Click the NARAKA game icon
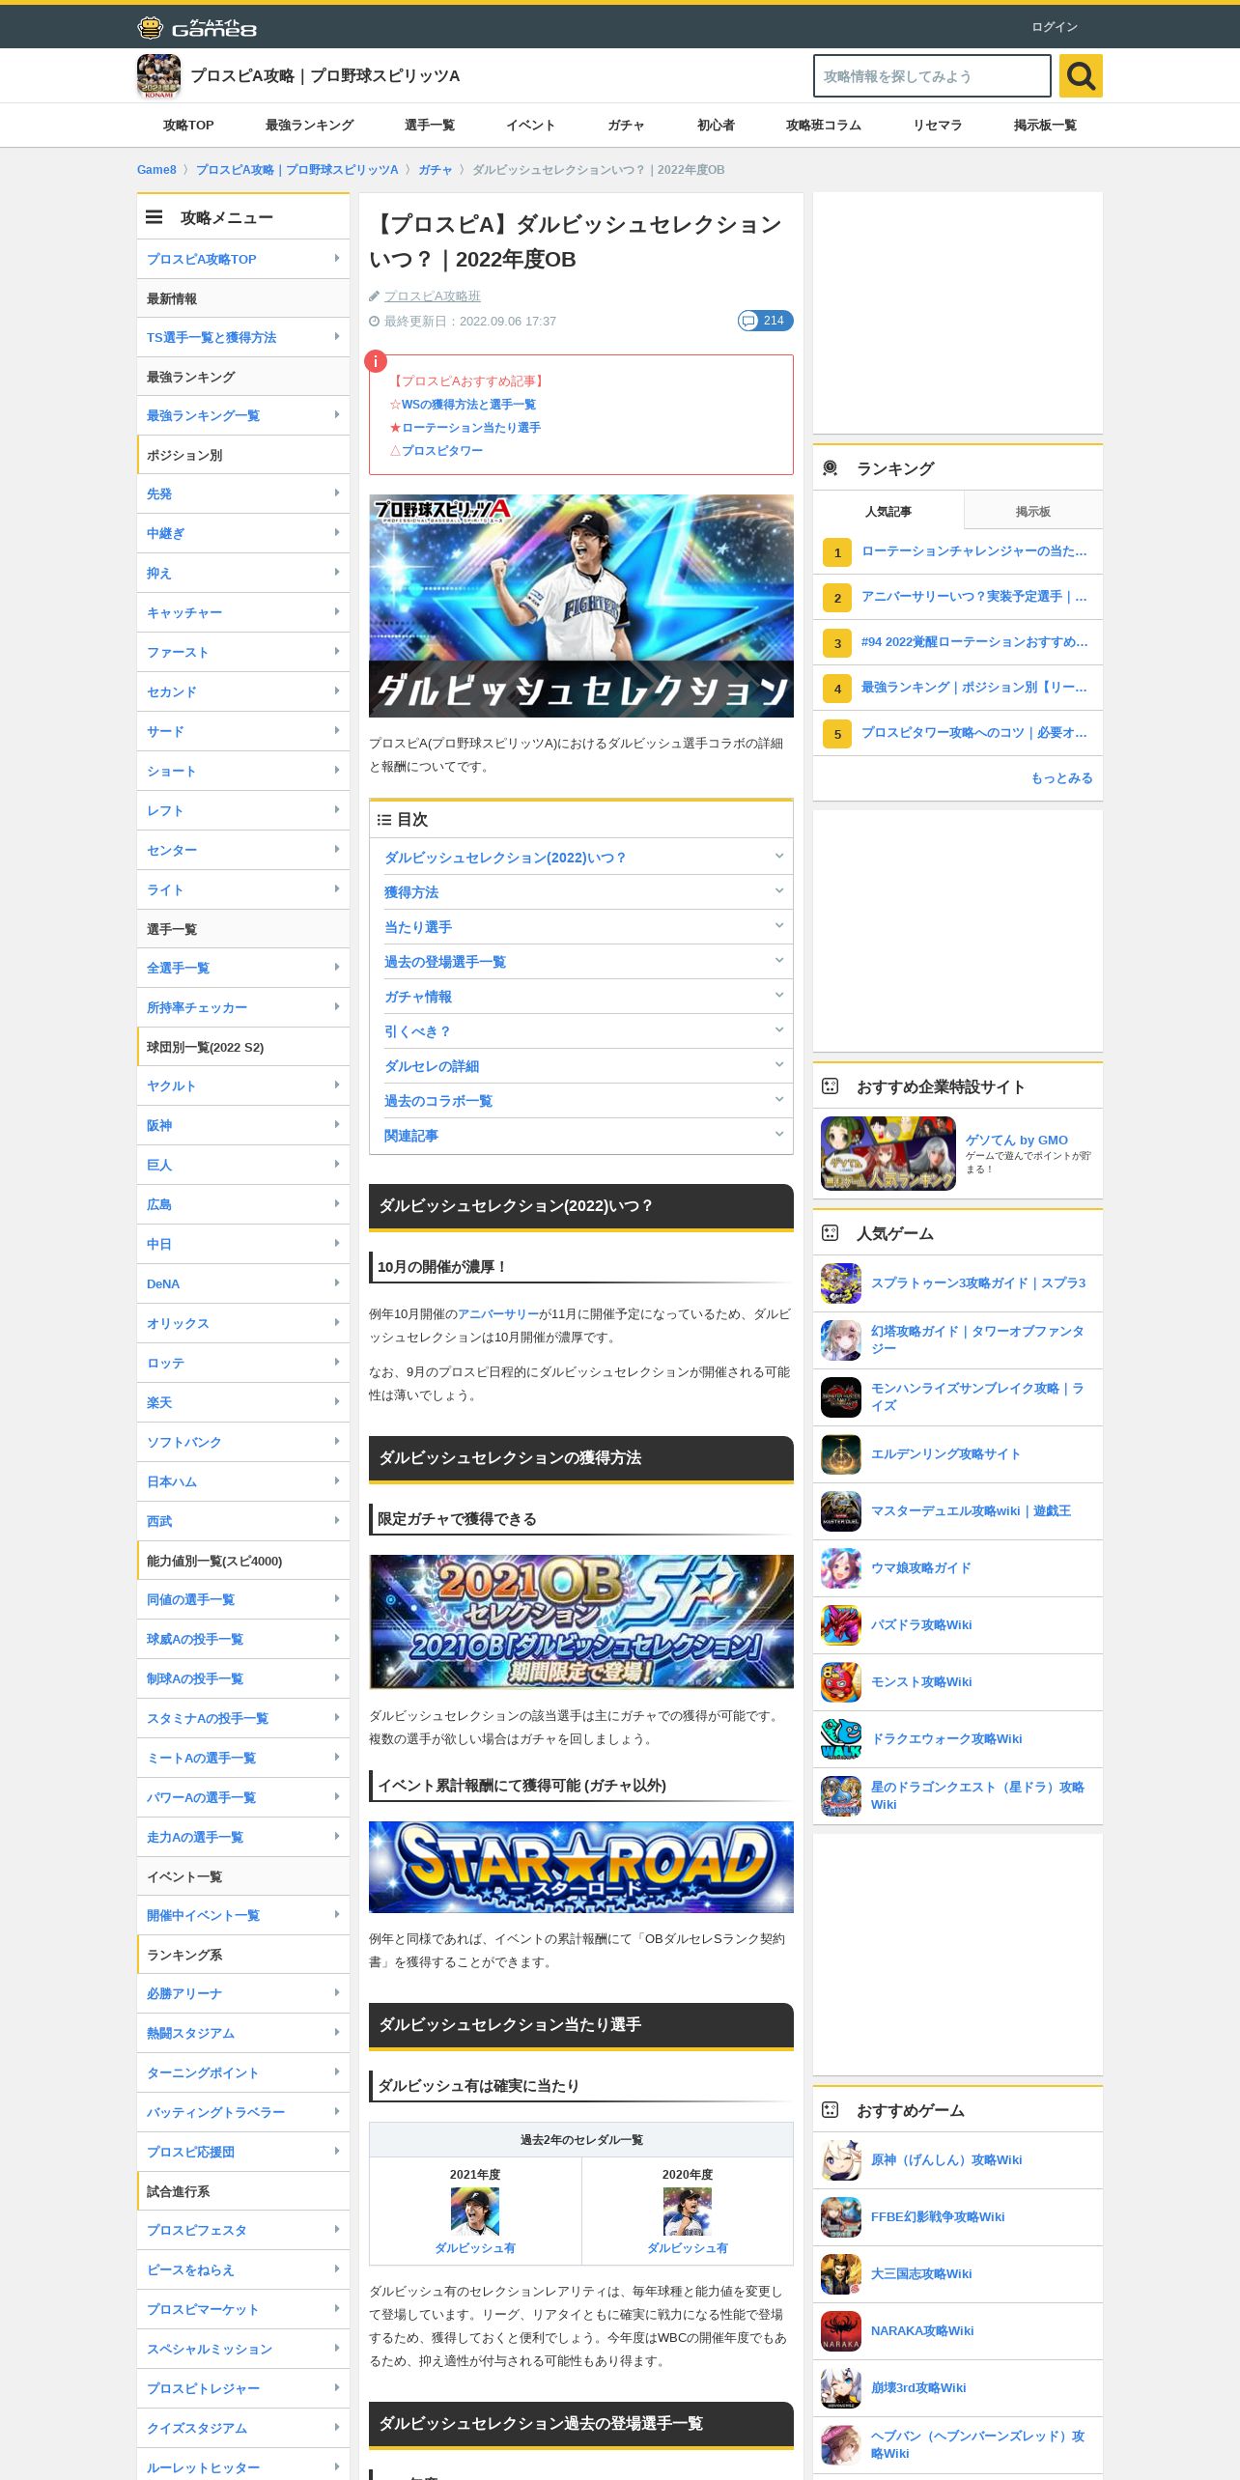 [x=841, y=2331]
